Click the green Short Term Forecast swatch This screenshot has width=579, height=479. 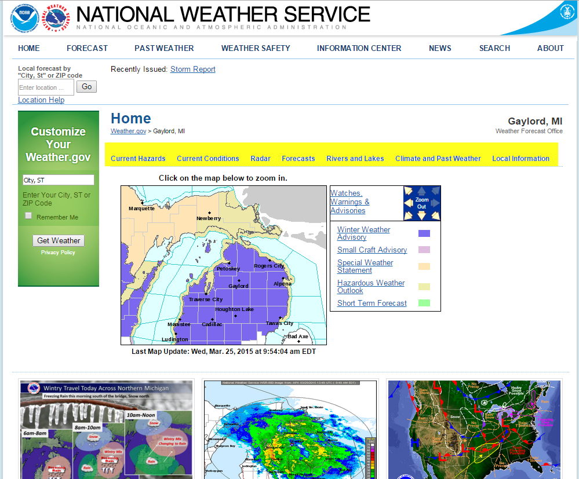click(424, 303)
